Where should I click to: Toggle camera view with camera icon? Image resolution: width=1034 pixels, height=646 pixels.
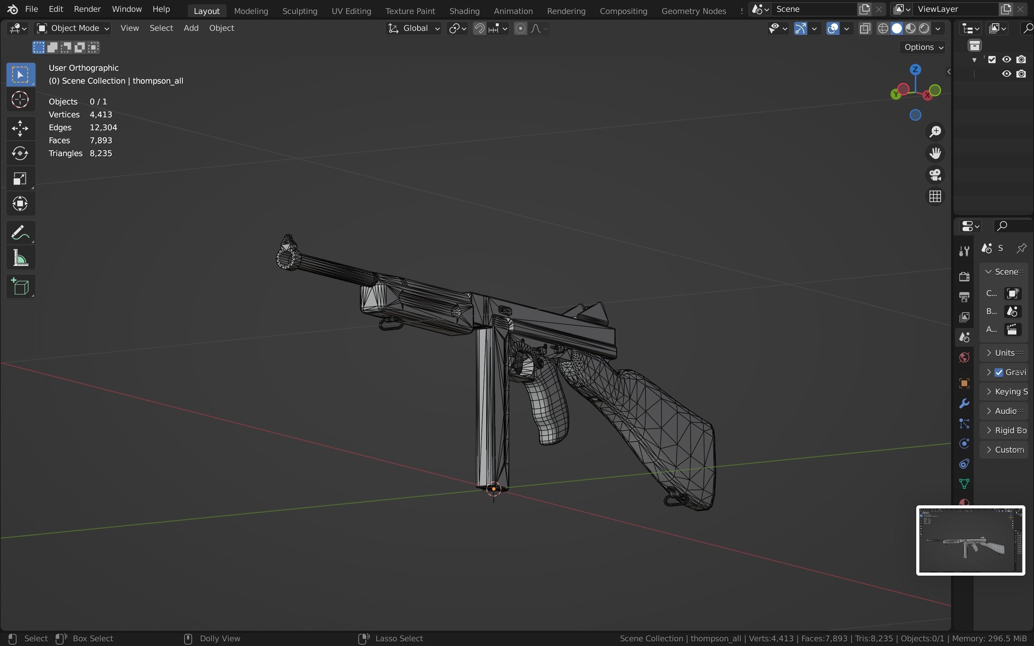(935, 175)
